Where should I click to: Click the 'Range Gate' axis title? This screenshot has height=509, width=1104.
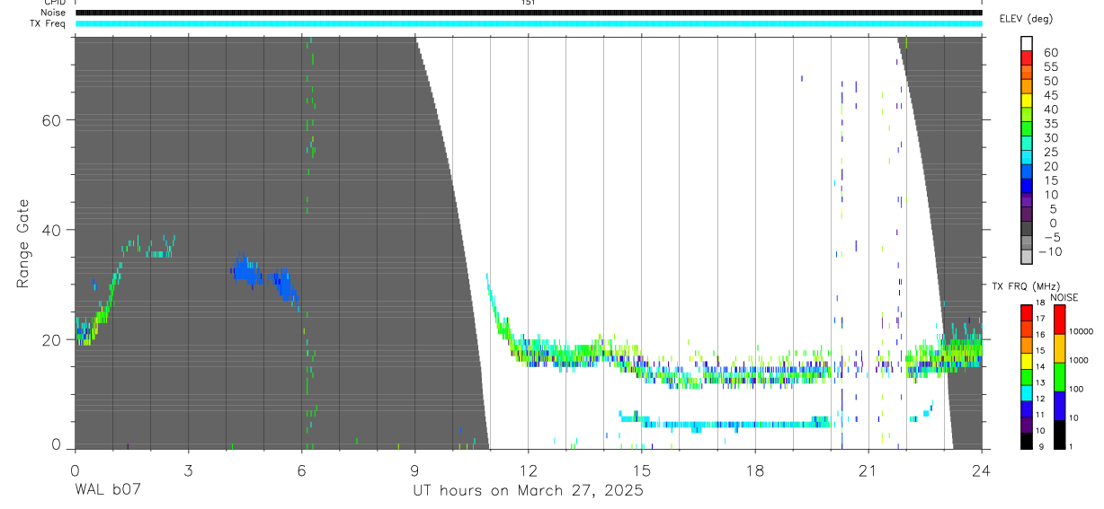tap(24, 243)
